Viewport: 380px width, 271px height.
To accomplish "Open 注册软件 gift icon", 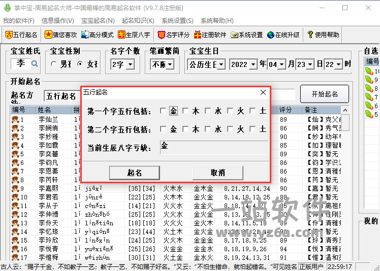I will 198,35.
